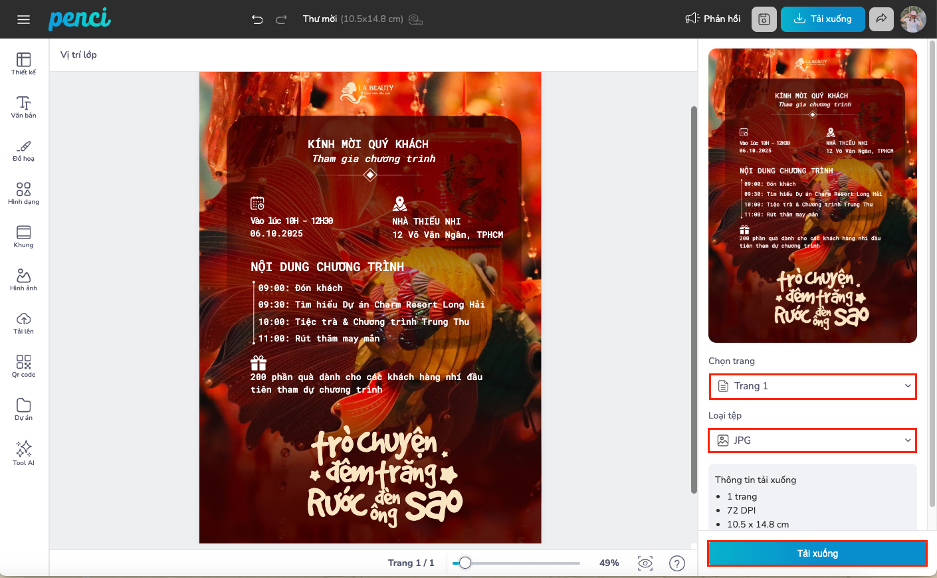
Task: Click the Phản hồi feedback link
Action: [713, 19]
